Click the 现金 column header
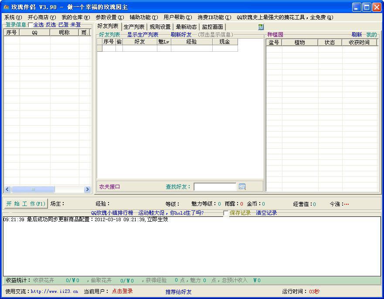Screen dimensions: 384x299 tap(225, 42)
